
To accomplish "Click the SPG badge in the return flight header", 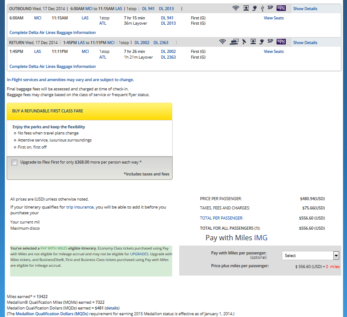I will point(281,42).
